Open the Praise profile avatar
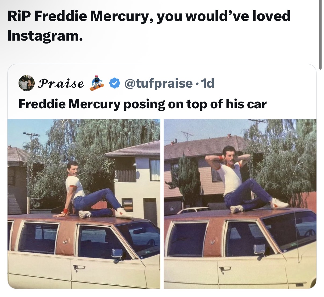Image resolution: width=324 pixels, height=297 pixels. point(27,83)
